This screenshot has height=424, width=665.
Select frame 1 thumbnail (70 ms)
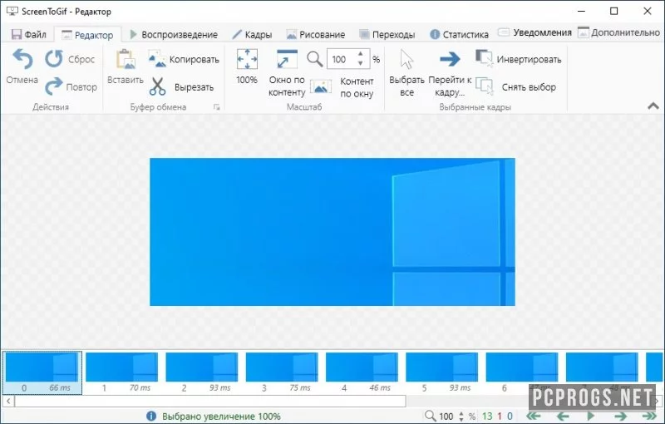121,372
